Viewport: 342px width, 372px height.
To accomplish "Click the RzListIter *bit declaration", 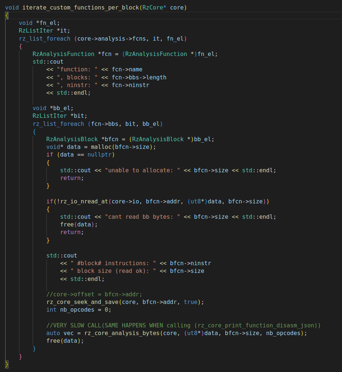I will tap(60, 116).
